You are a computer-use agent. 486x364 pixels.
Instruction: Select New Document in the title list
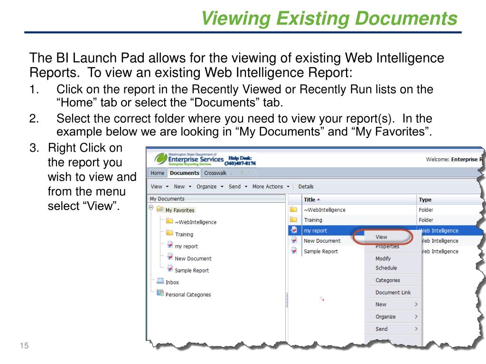pyautogui.click(x=322, y=241)
